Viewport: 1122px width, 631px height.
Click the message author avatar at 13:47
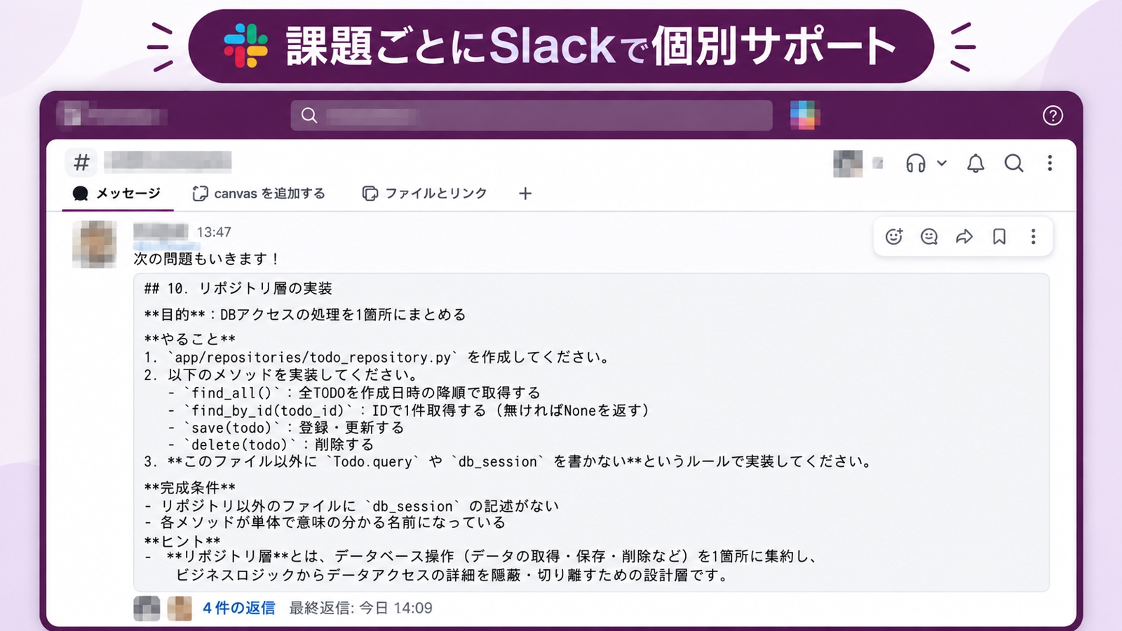point(95,245)
